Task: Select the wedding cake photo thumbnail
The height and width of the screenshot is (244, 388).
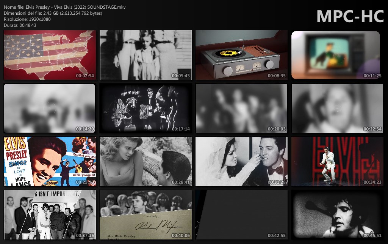Action: [x=241, y=161]
